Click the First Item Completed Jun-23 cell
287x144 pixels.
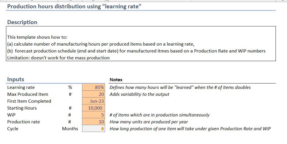94,101
